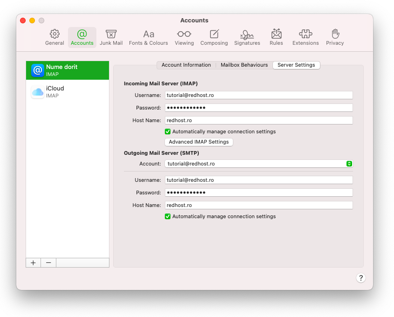Open Composing preferences
The height and width of the screenshot is (317, 394).
[214, 37]
